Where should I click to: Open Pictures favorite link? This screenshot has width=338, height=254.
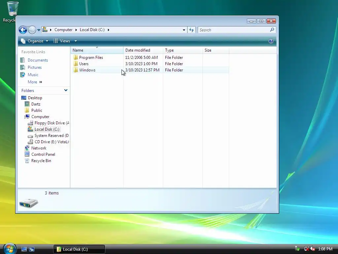click(x=34, y=67)
